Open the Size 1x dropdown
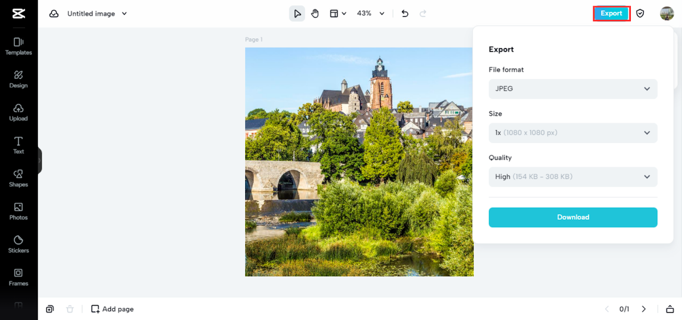 click(x=573, y=133)
